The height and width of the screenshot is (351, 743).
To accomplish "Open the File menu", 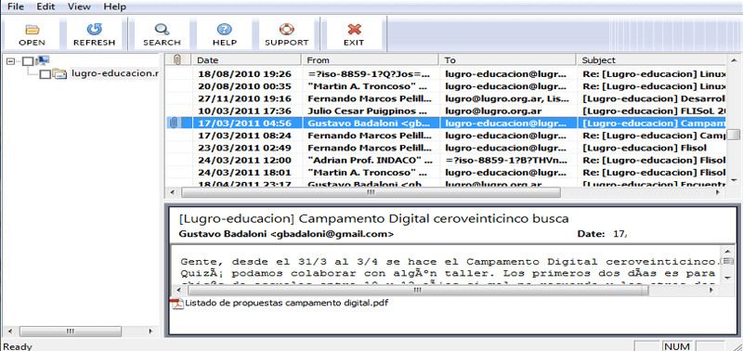I will click(x=17, y=6).
